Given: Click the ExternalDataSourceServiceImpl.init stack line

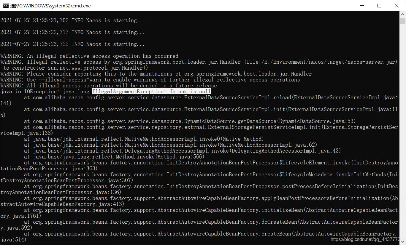Looking at the screenshot, I should point(199,112).
